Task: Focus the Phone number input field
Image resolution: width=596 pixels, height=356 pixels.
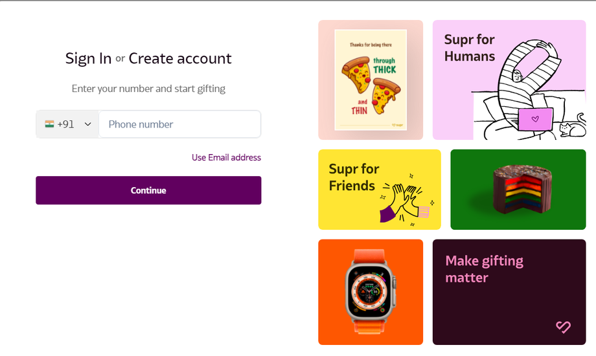Action: click(x=179, y=124)
